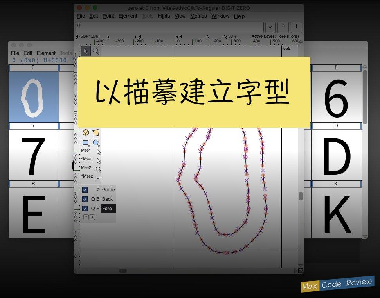Open the Element menu in glyph window
Image resolution: width=380 pixels, height=298 pixels.
[x=128, y=16]
